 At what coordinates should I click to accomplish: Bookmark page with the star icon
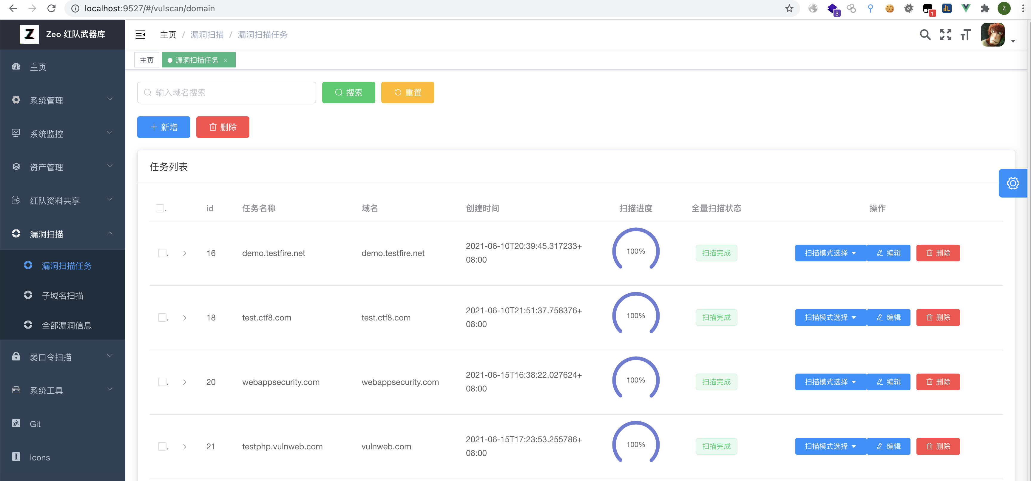click(x=789, y=8)
